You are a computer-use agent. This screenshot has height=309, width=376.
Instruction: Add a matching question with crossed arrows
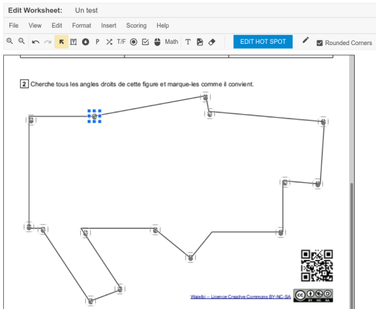click(x=109, y=42)
